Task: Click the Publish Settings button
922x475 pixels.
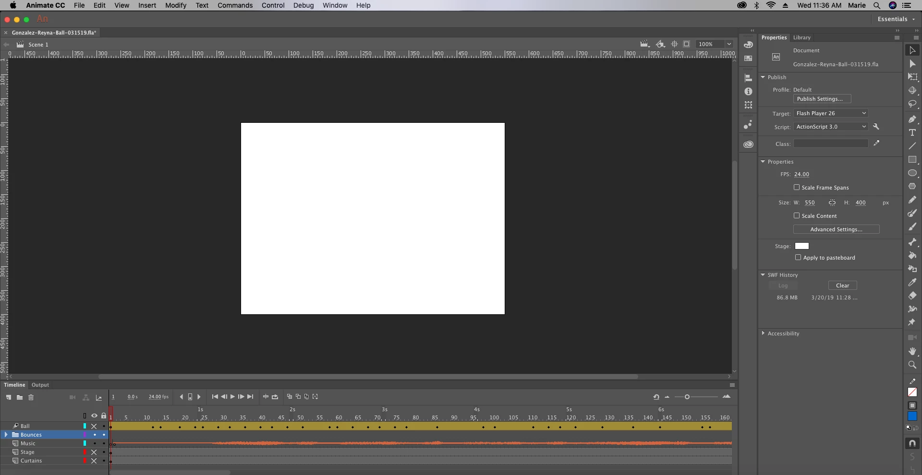Action: [822, 99]
